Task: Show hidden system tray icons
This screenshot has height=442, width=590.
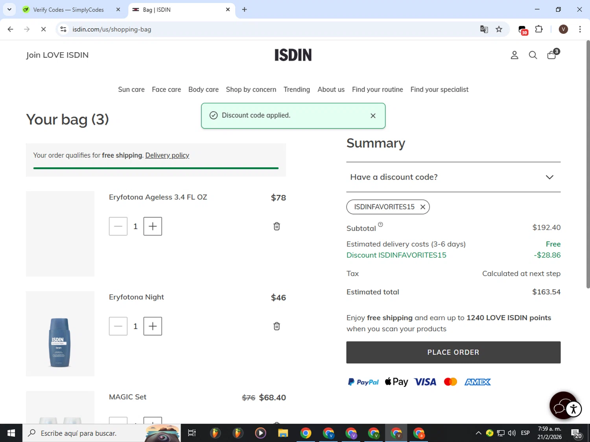Action: 478,433
